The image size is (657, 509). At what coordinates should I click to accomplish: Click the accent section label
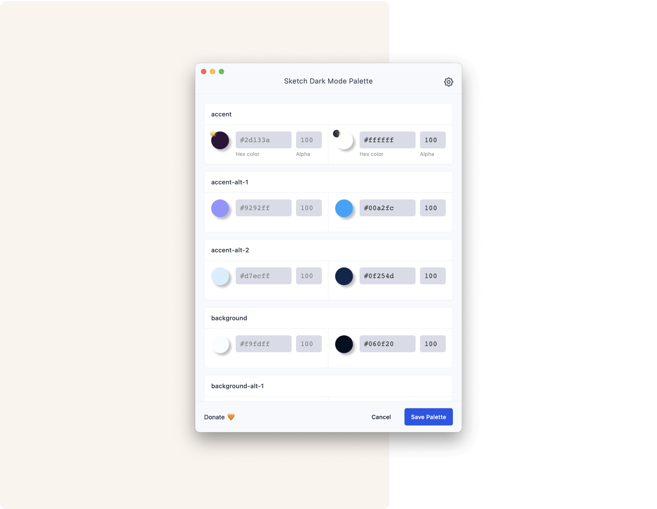click(221, 114)
